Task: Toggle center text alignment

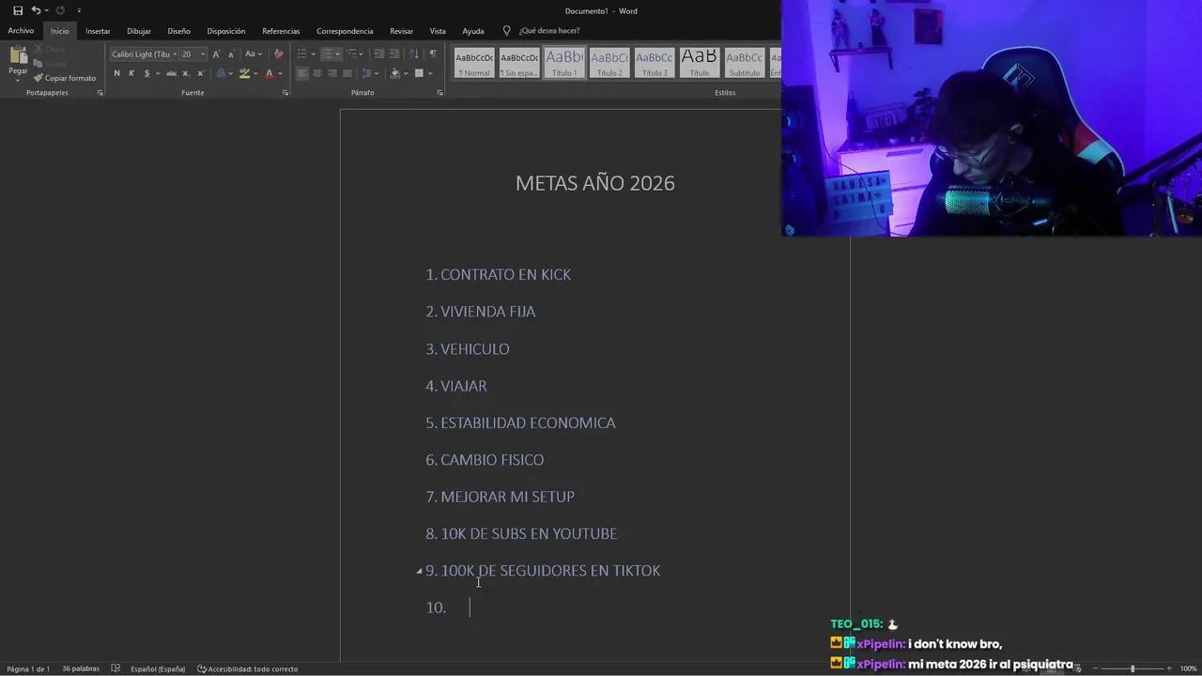Action: point(316,73)
